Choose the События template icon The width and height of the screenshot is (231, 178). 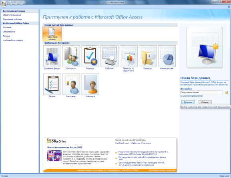coord(109,56)
